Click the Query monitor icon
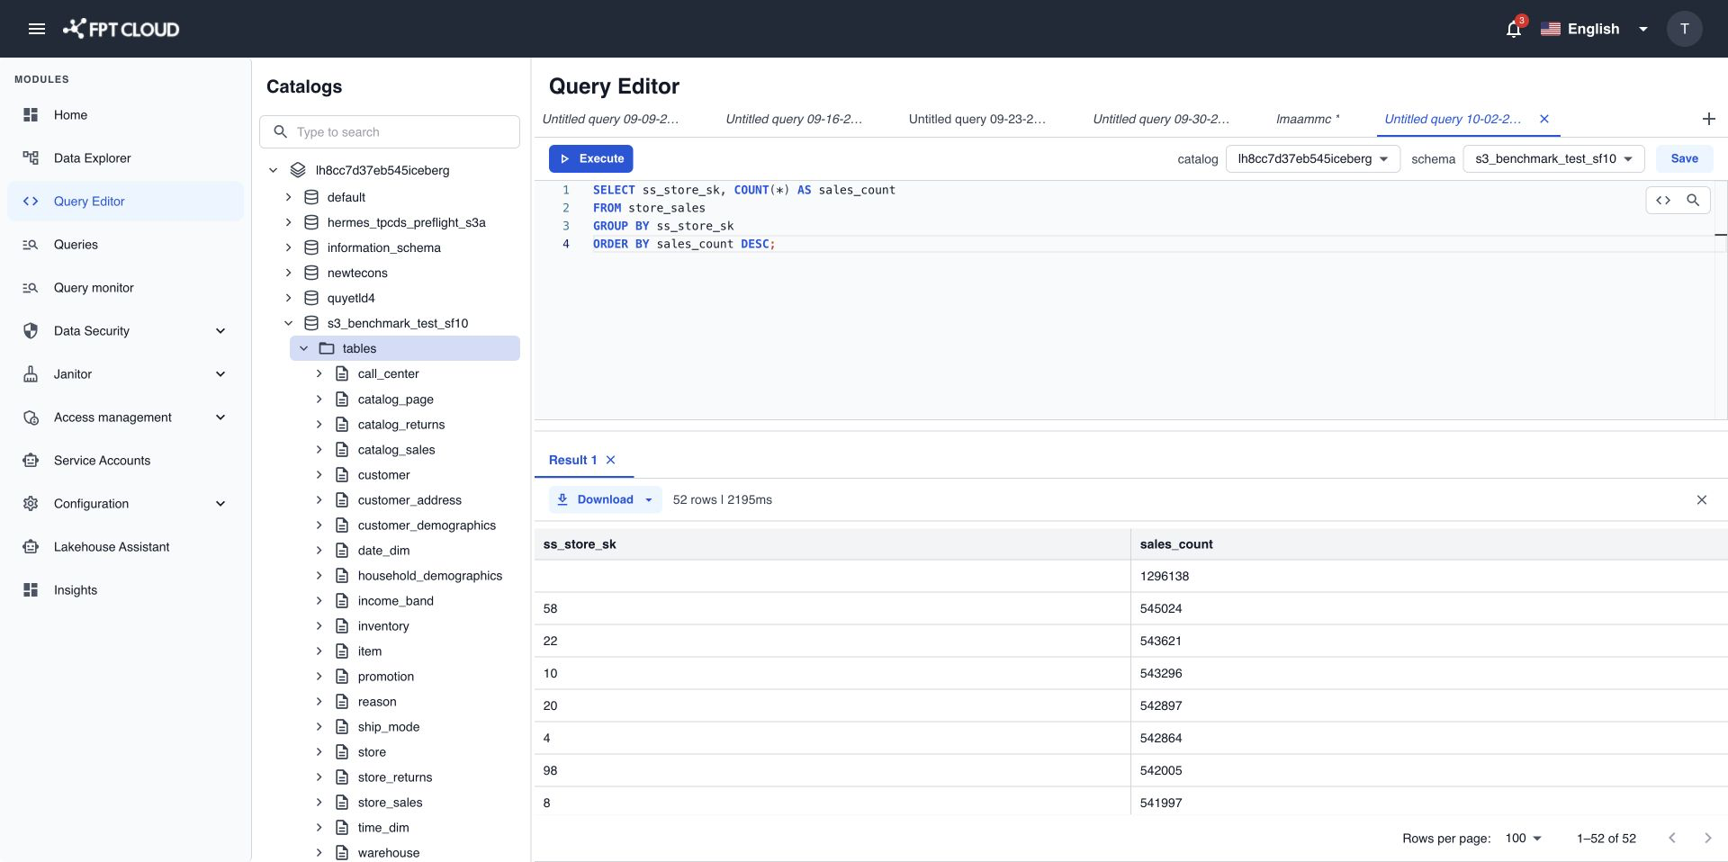This screenshot has width=1728, height=862. (31, 288)
